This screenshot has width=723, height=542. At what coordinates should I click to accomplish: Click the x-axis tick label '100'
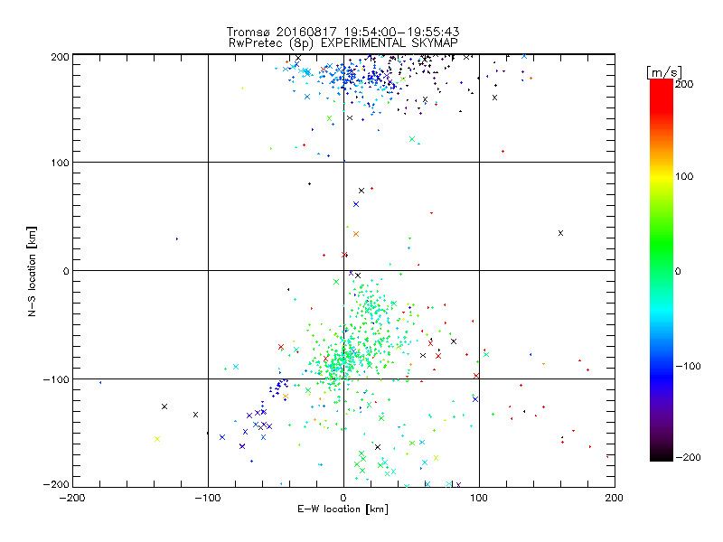click(479, 498)
